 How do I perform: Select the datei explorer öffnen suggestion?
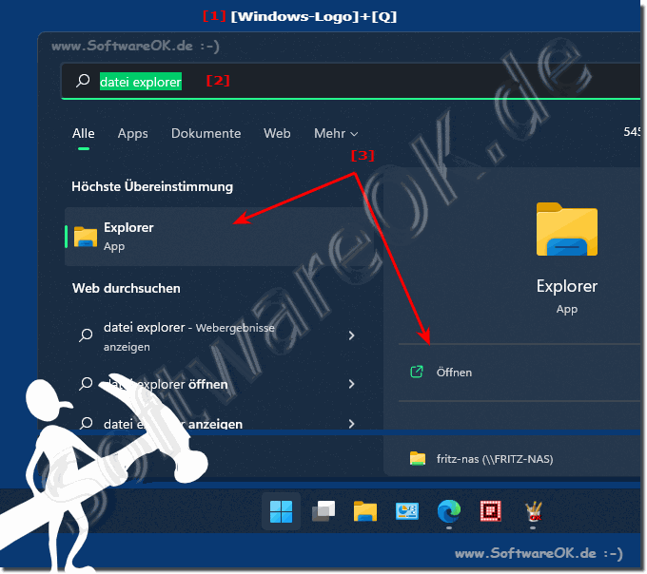(217, 384)
